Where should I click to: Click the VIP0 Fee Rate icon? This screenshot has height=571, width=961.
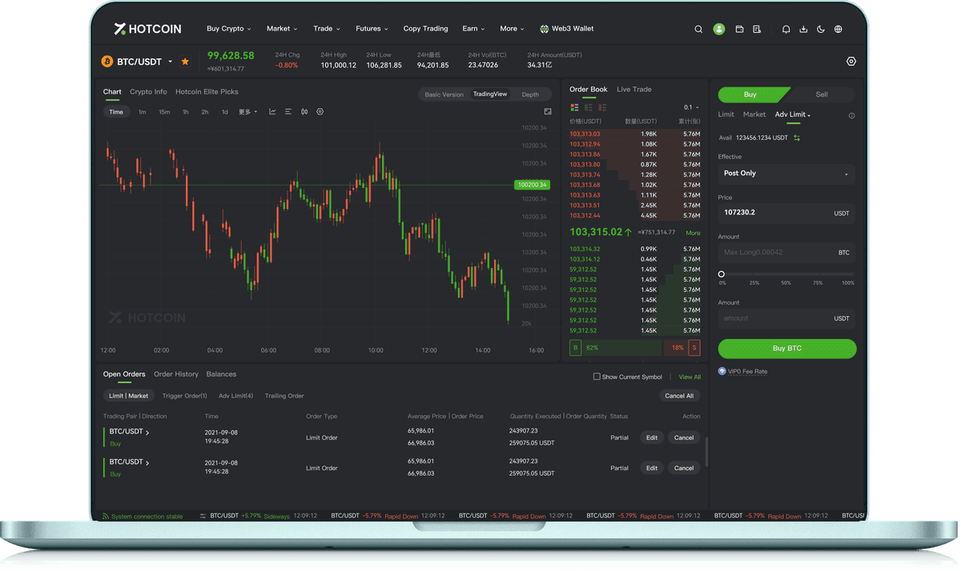coord(722,371)
